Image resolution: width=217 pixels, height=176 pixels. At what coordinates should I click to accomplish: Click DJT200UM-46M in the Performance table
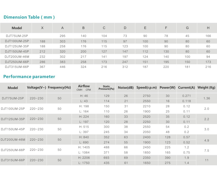coord(13,140)
